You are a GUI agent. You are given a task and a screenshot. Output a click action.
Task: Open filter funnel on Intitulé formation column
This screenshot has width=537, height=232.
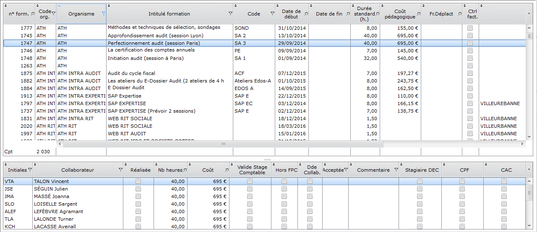230,14
